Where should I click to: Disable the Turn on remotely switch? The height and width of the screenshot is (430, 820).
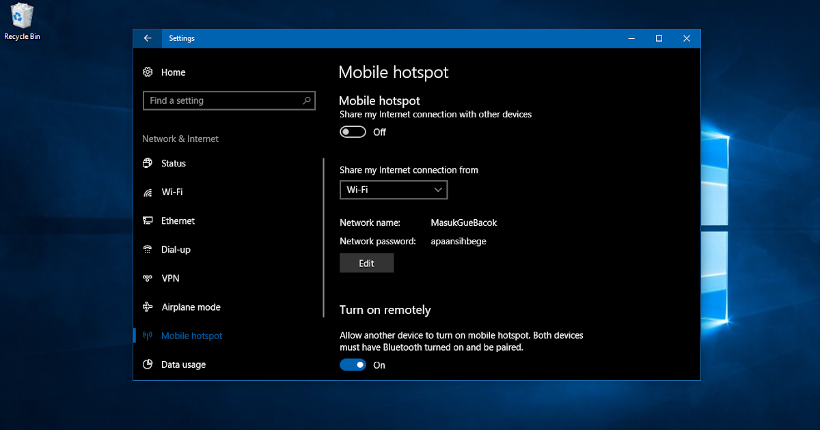point(353,365)
